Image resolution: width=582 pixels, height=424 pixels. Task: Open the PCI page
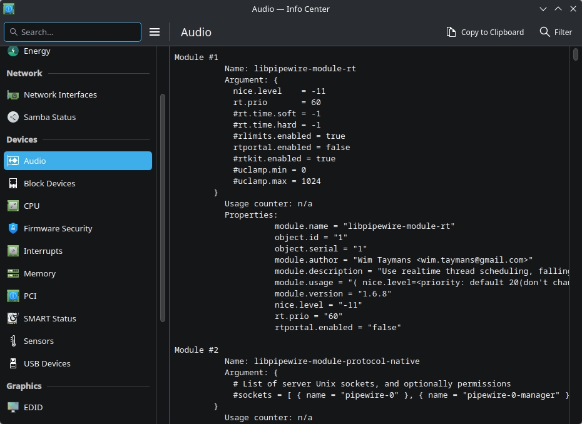tap(78, 296)
